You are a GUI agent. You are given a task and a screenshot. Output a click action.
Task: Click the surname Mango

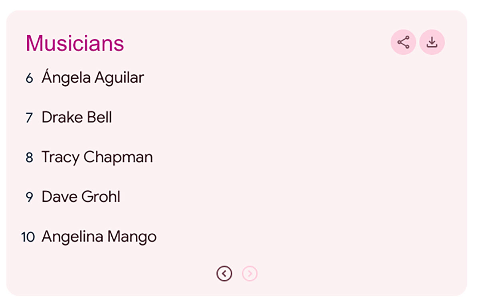(132, 237)
